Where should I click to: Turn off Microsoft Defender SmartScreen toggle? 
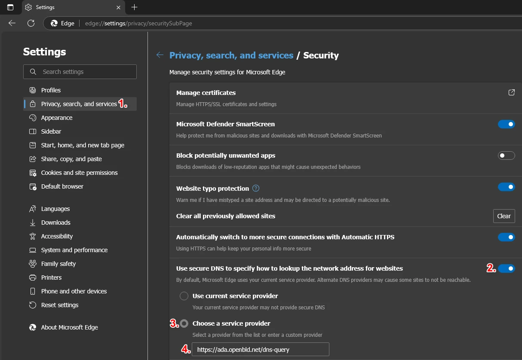506,124
